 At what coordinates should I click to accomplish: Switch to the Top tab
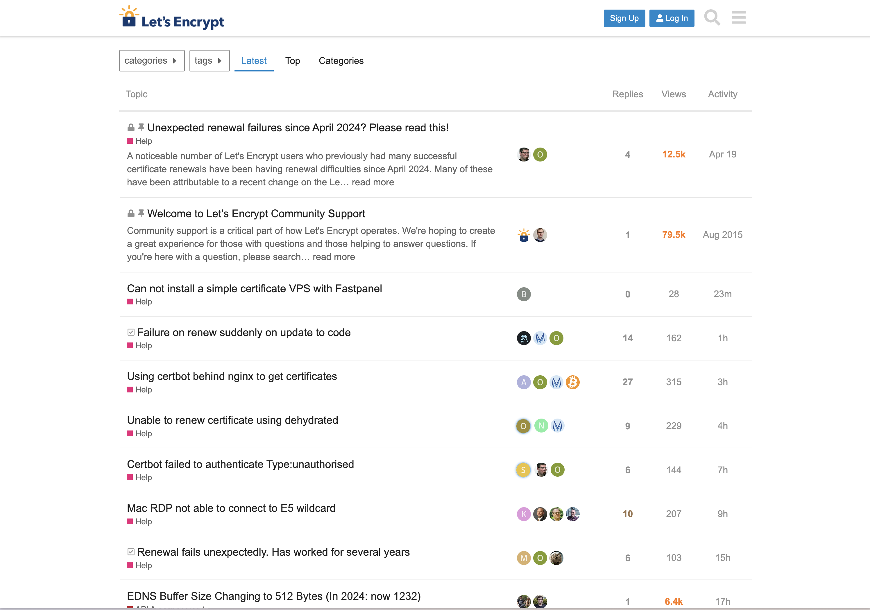click(x=293, y=61)
